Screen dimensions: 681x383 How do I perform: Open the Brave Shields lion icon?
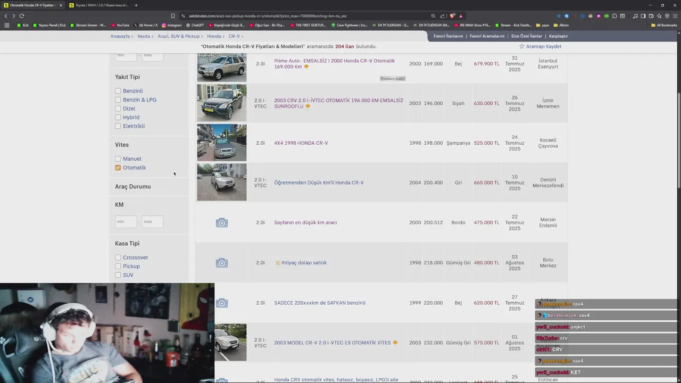[452, 16]
